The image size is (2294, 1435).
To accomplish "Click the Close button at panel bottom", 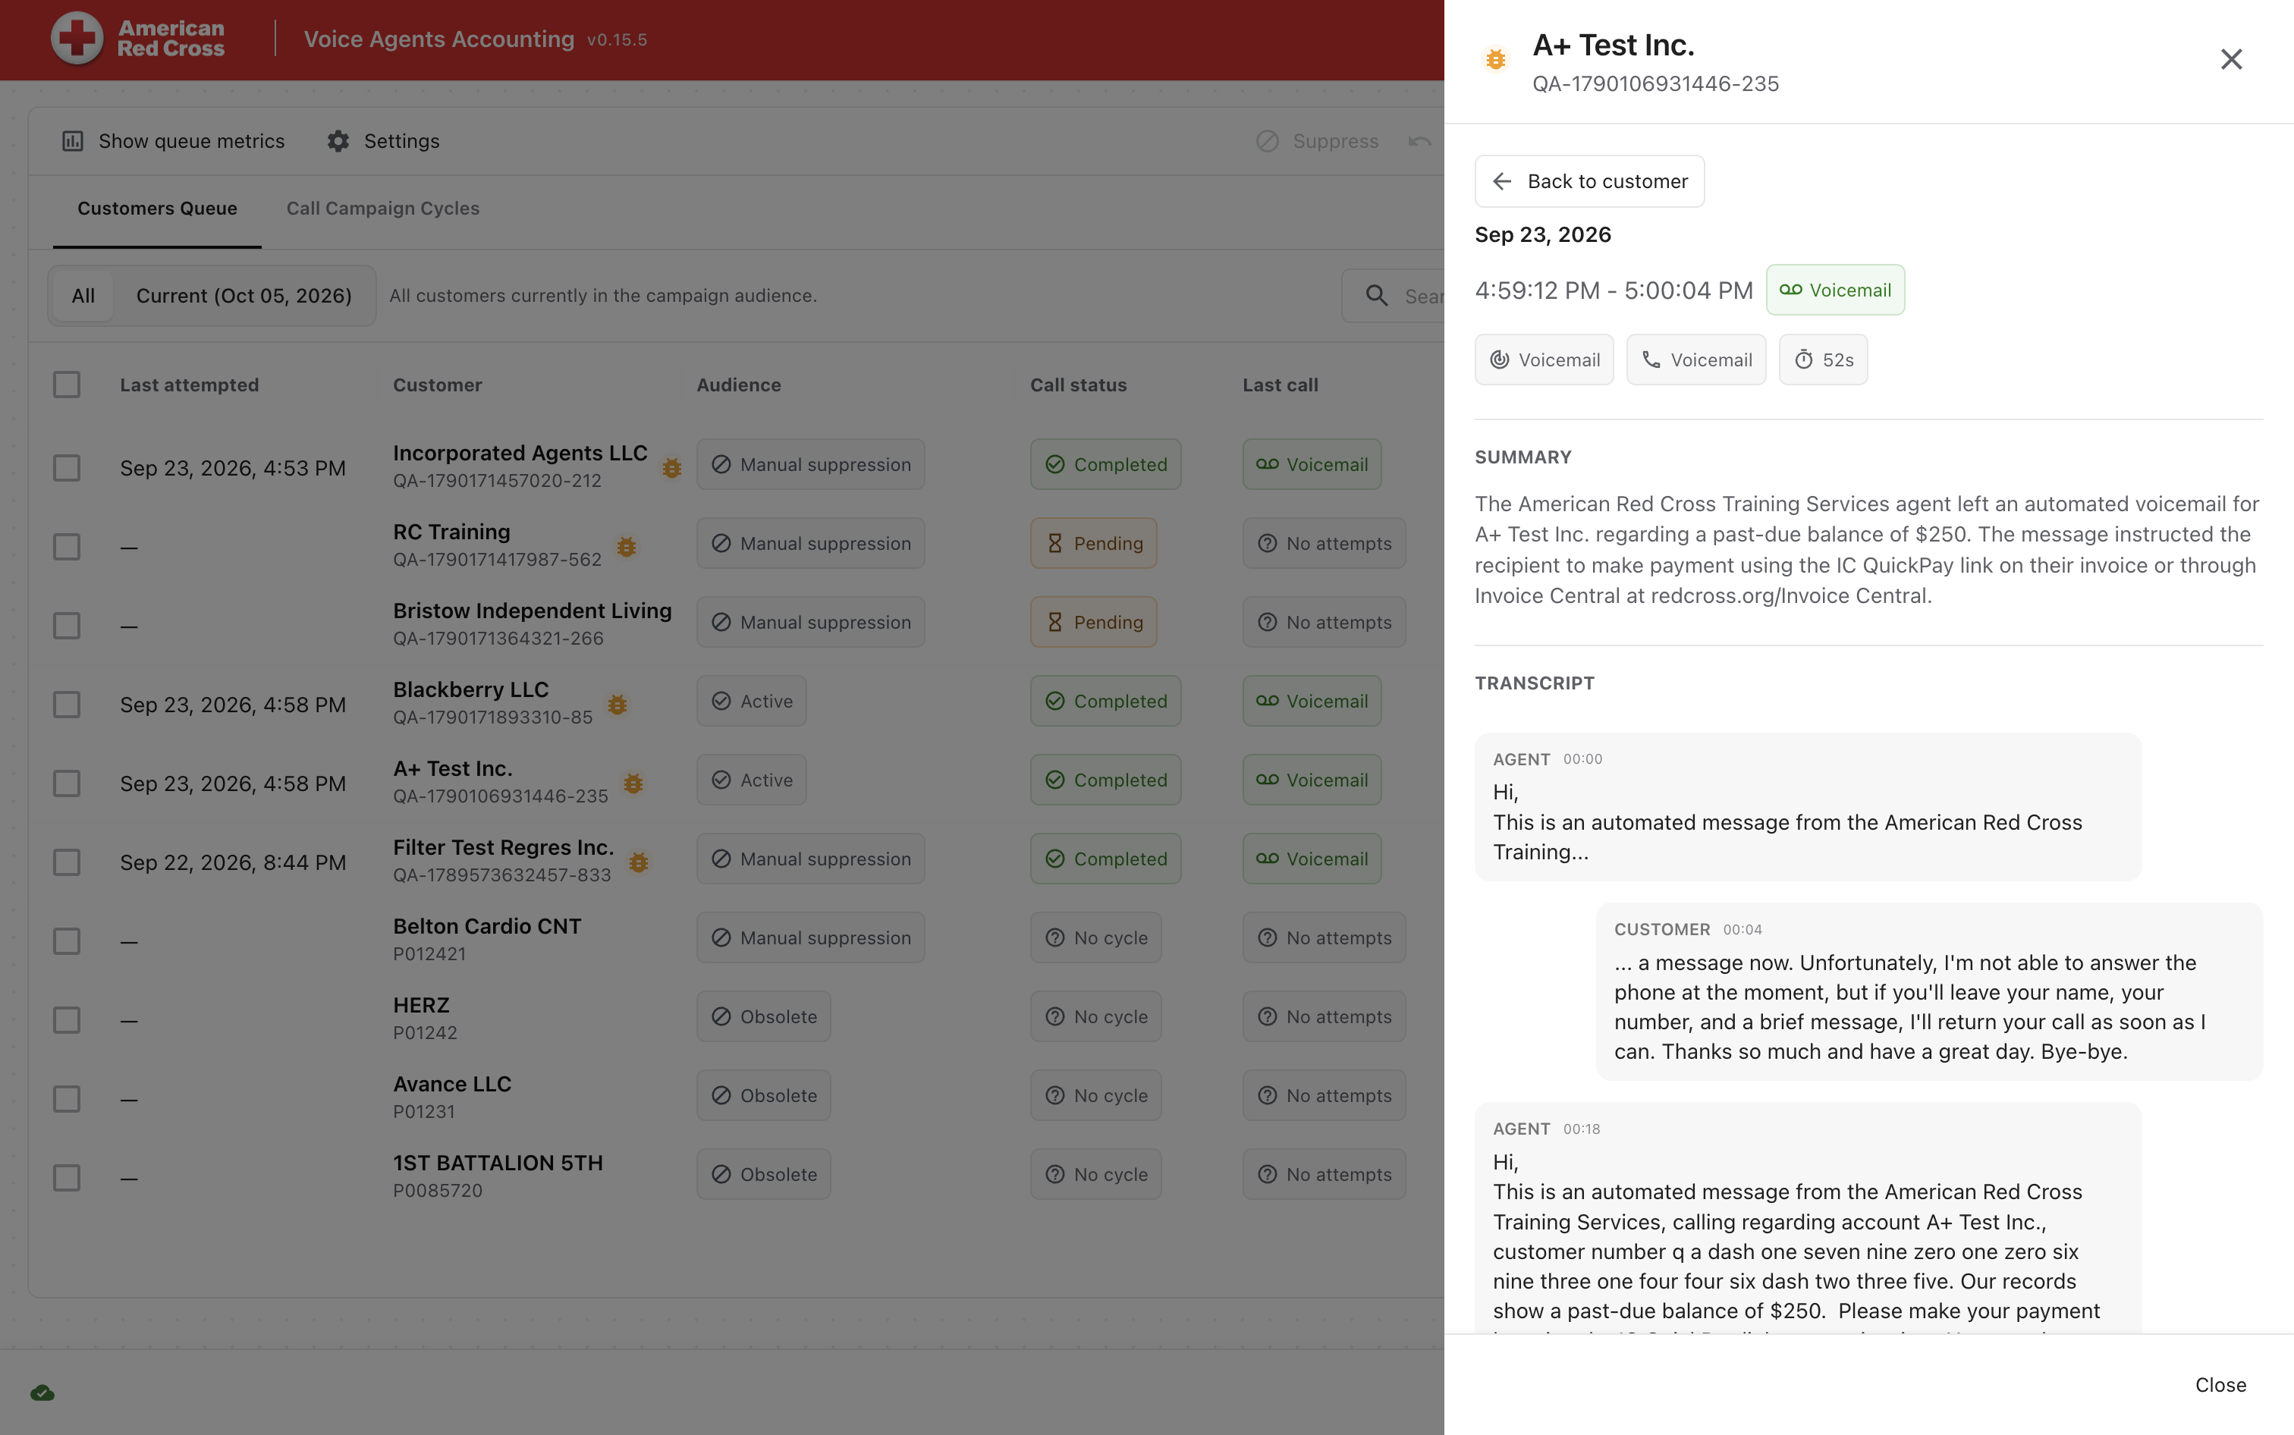I will coord(2221,1385).
